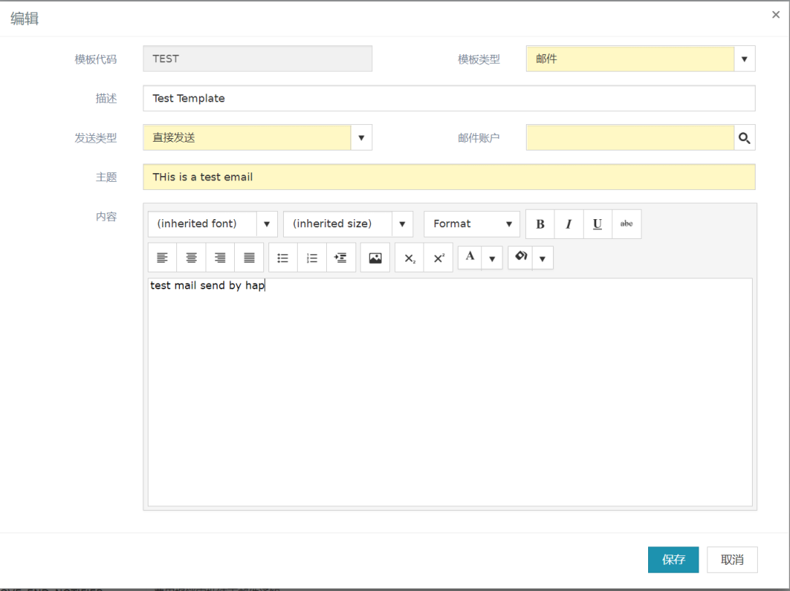This screenshot has height=591, width=790.
Task: Open the Format dropdown
Action: click(472, 224)
